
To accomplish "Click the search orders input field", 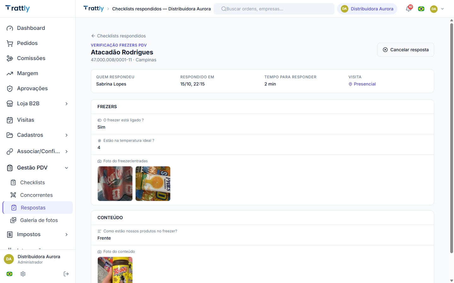I will (274, 9).
